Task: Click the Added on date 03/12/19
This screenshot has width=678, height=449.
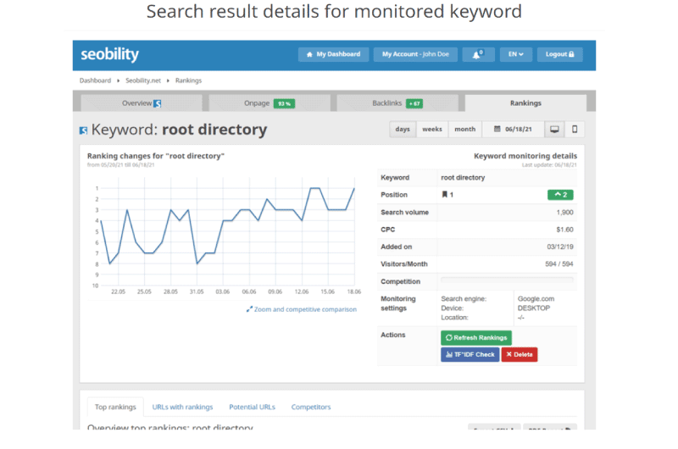Action: [x=560, y=247]
